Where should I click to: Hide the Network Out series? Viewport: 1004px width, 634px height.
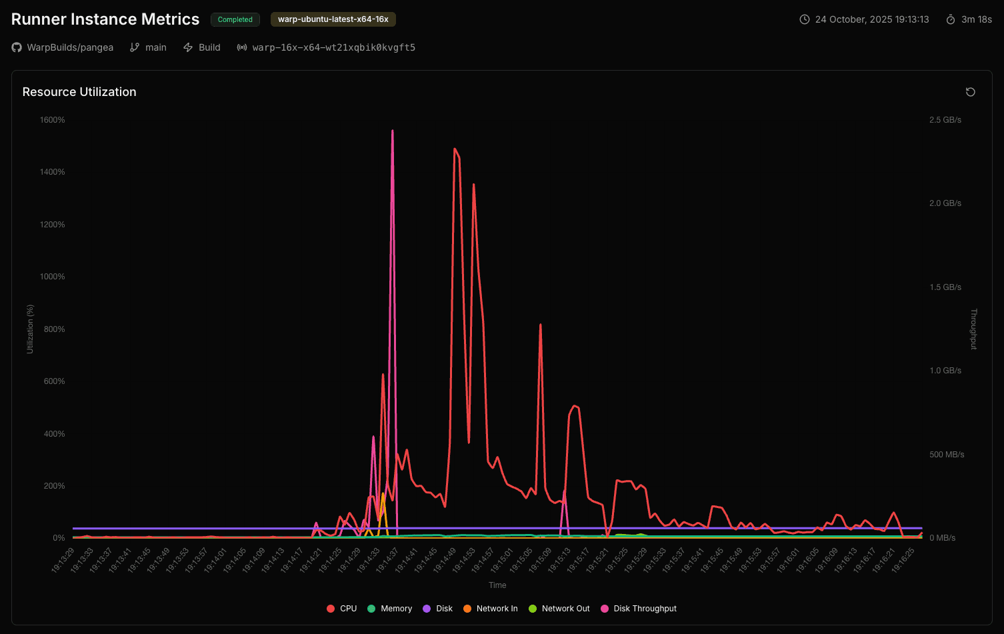[559, 608]
